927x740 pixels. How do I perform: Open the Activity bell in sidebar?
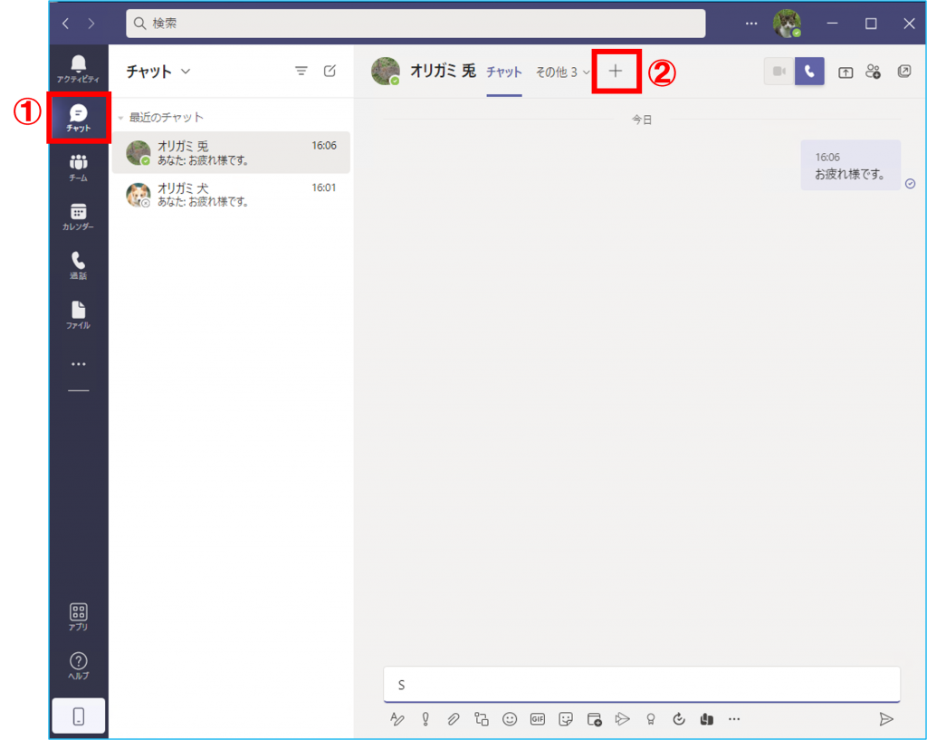78,67
